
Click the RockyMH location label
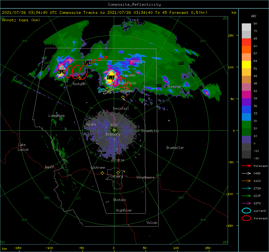pos(79,84)
